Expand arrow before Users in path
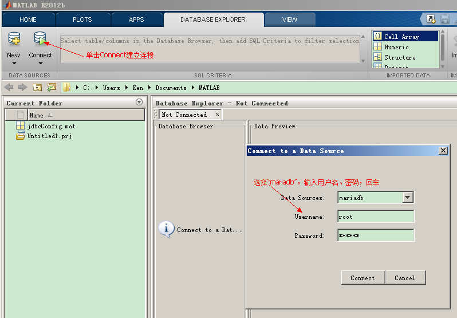This screenshot has width=457, height=318. 97,88
